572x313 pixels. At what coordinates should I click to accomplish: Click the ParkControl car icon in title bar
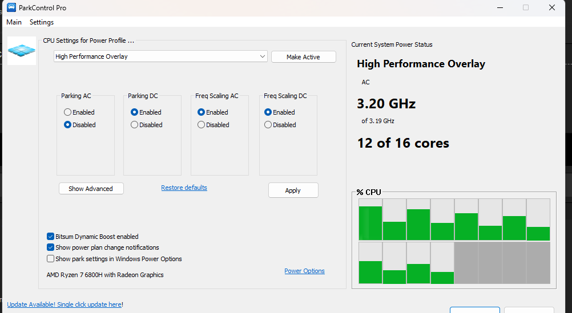[11, 8]
